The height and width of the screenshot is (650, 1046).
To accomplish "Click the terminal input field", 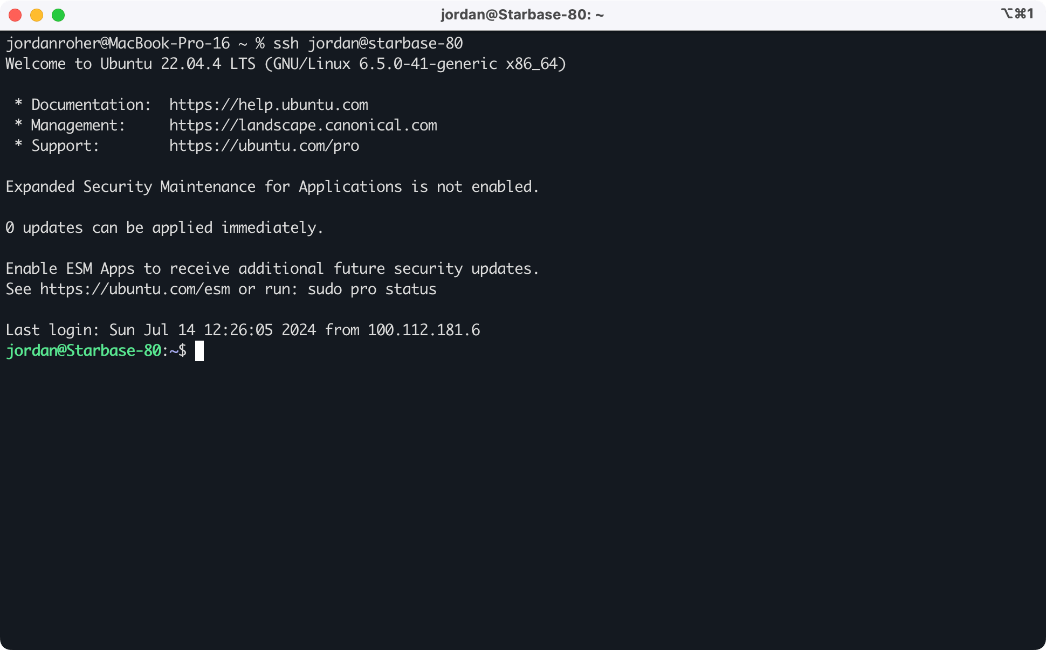I will point(198,350).
